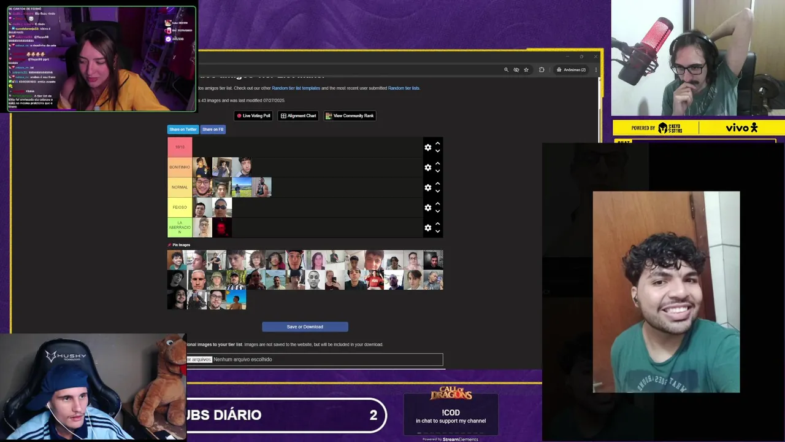Click the yellow FEIOSO tier label
This screenshot has width=785, height=442.
click(180, 207)
